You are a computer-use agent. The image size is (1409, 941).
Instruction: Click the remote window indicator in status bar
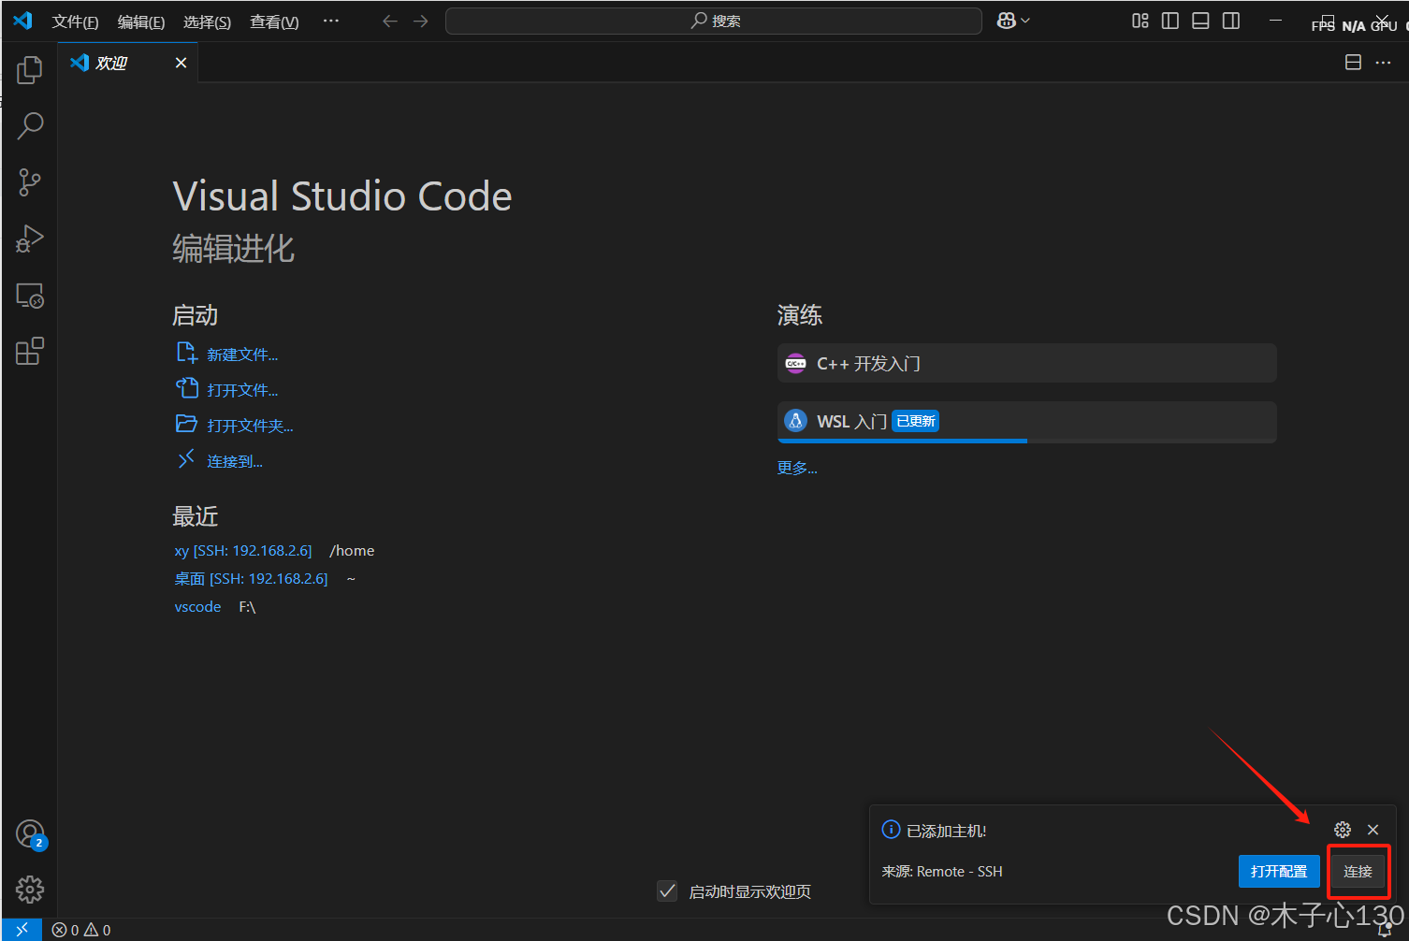(x=22, y=930)
